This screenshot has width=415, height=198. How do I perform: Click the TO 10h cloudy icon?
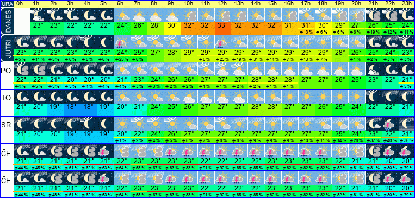coord(189,97)
